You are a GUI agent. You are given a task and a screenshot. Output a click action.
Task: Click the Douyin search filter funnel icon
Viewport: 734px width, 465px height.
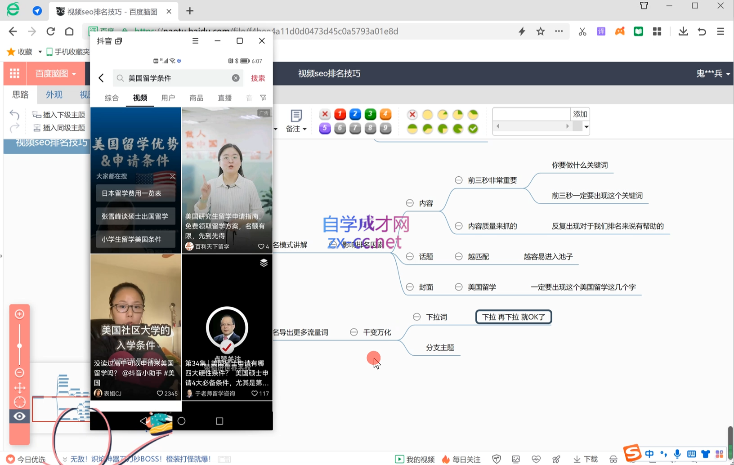[263, 98]
